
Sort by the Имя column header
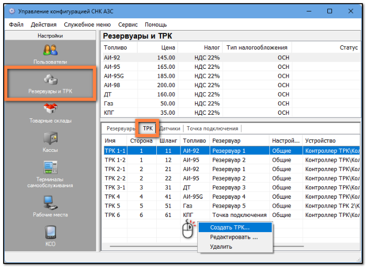click(115, 141)
